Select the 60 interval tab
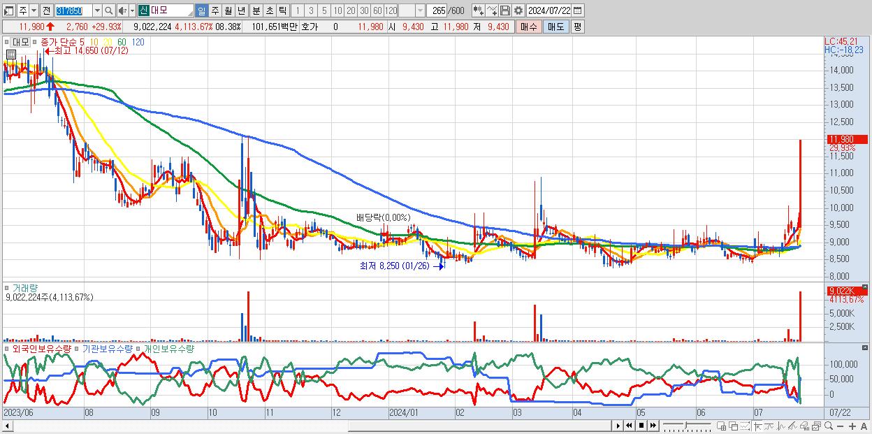Screen dimensions: 872x434 click(x=377, y=10)
